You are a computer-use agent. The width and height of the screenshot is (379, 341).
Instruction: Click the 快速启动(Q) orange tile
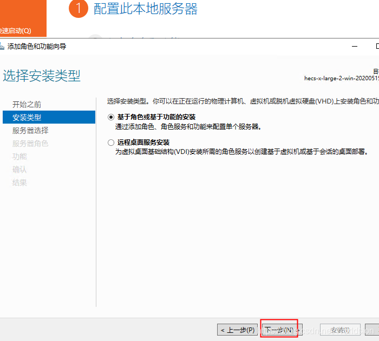23,18
